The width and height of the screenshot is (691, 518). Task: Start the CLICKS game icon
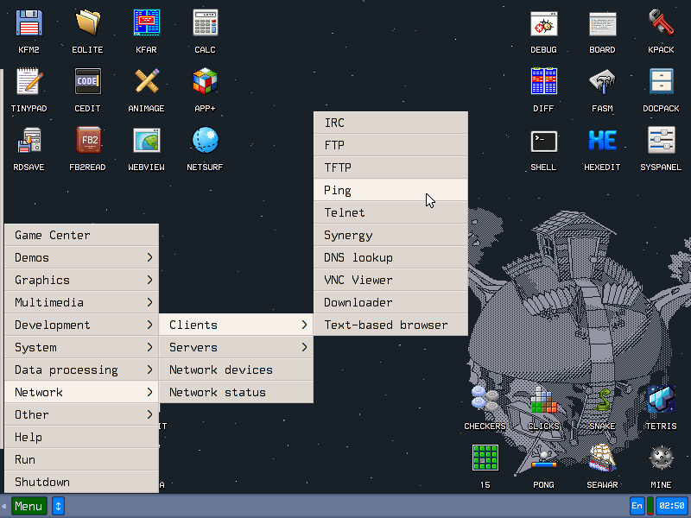pyautogui.click(x=543, y=400)
